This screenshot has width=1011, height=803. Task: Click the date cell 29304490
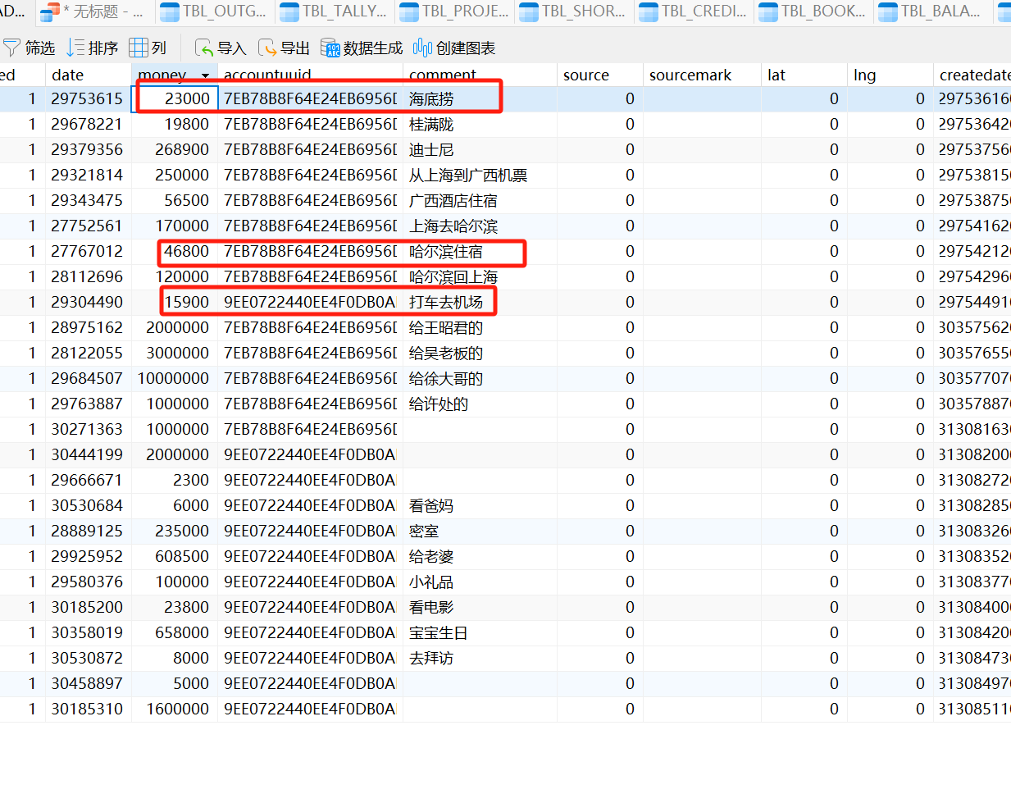pos(87,303)
